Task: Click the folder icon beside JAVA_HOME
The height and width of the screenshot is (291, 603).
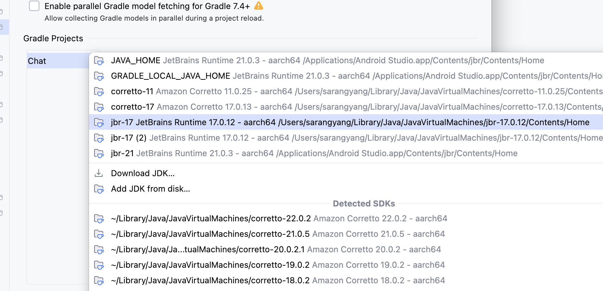Action: click(x=99, y=61)
